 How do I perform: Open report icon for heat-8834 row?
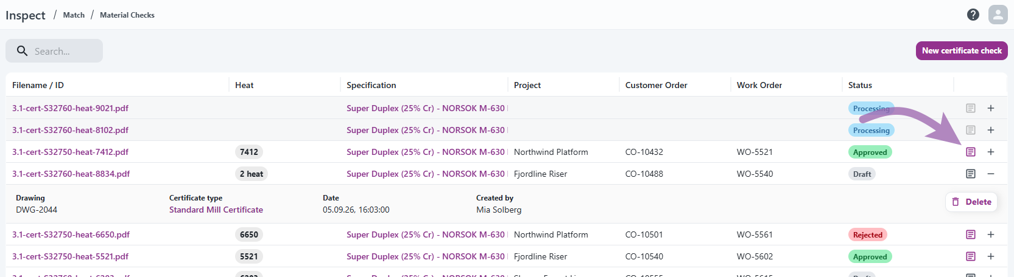971,174
